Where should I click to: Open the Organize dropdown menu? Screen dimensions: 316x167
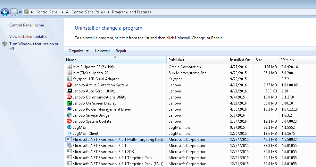[x=79, y=51]
